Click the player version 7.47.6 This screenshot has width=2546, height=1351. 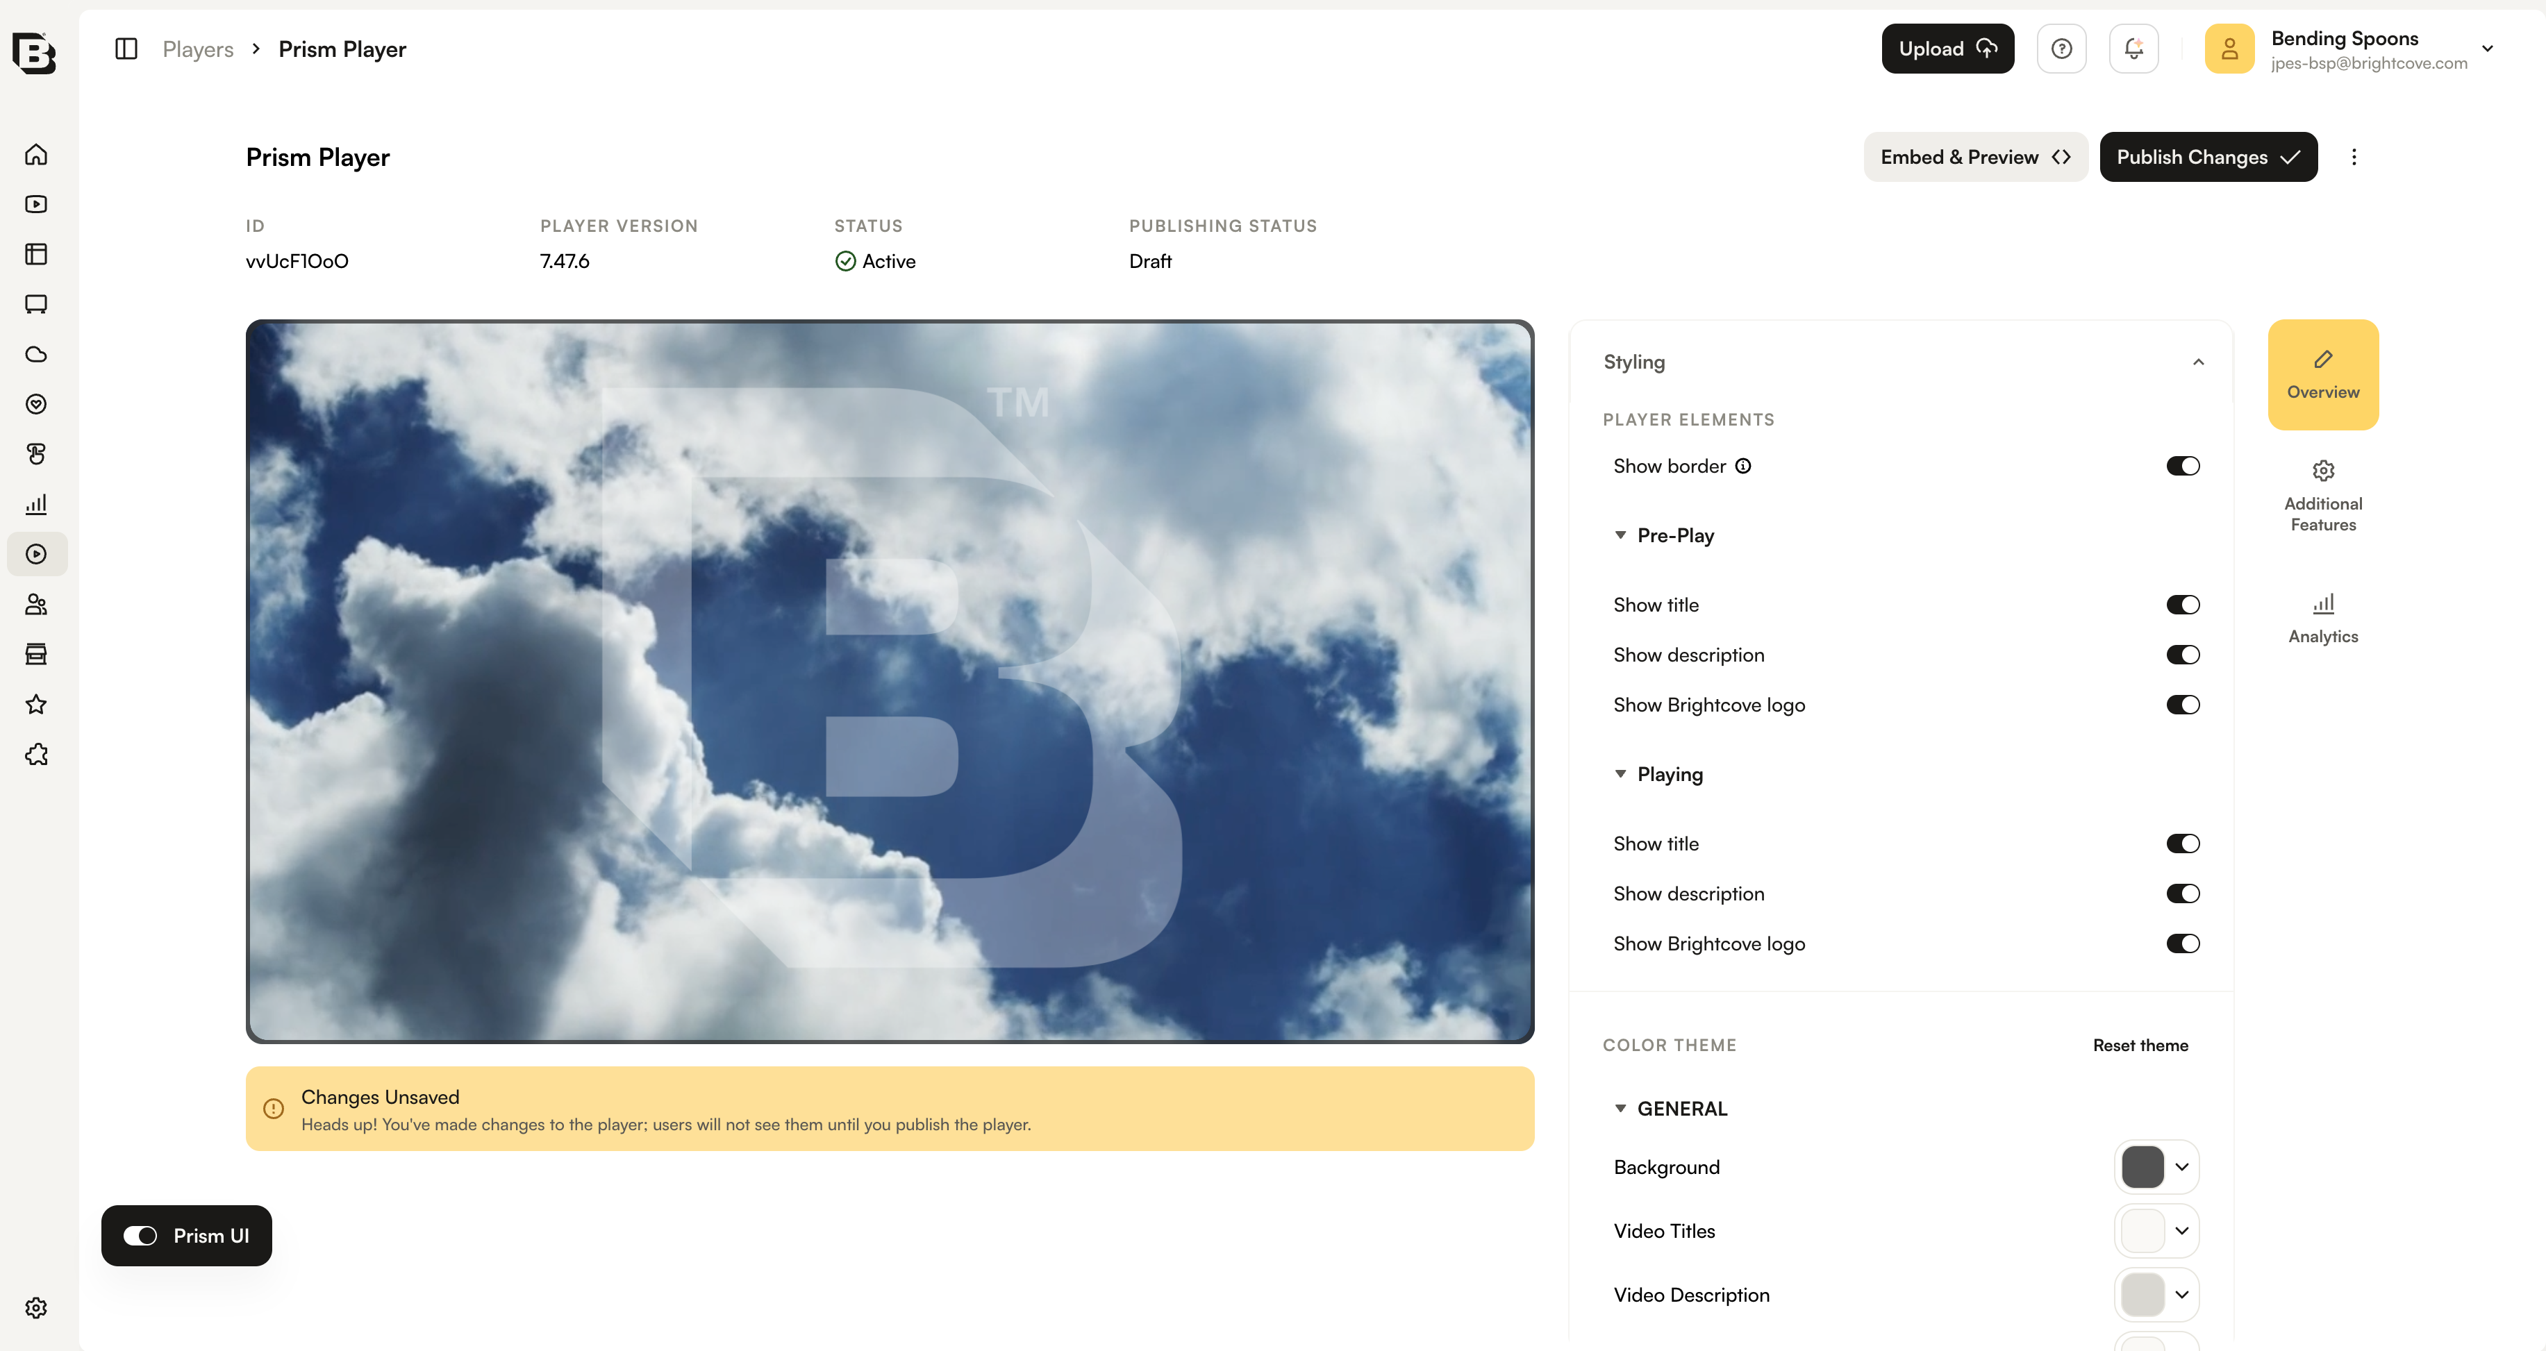pos(565,261)
